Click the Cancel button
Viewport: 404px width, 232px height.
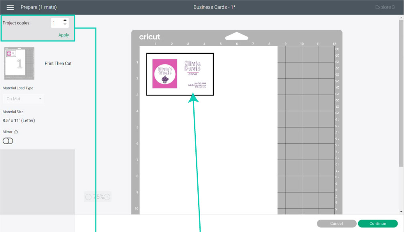click(336, 224)
